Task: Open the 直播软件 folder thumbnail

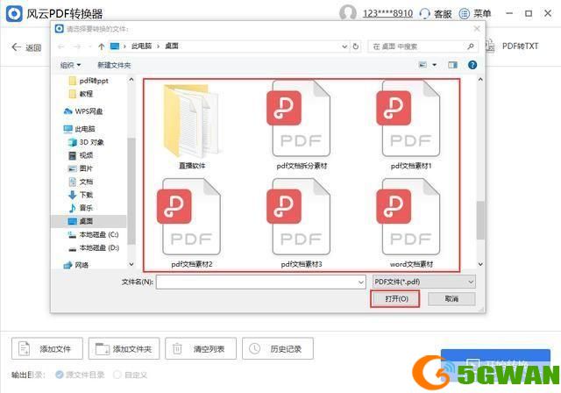Action: (x=191, y=122)
